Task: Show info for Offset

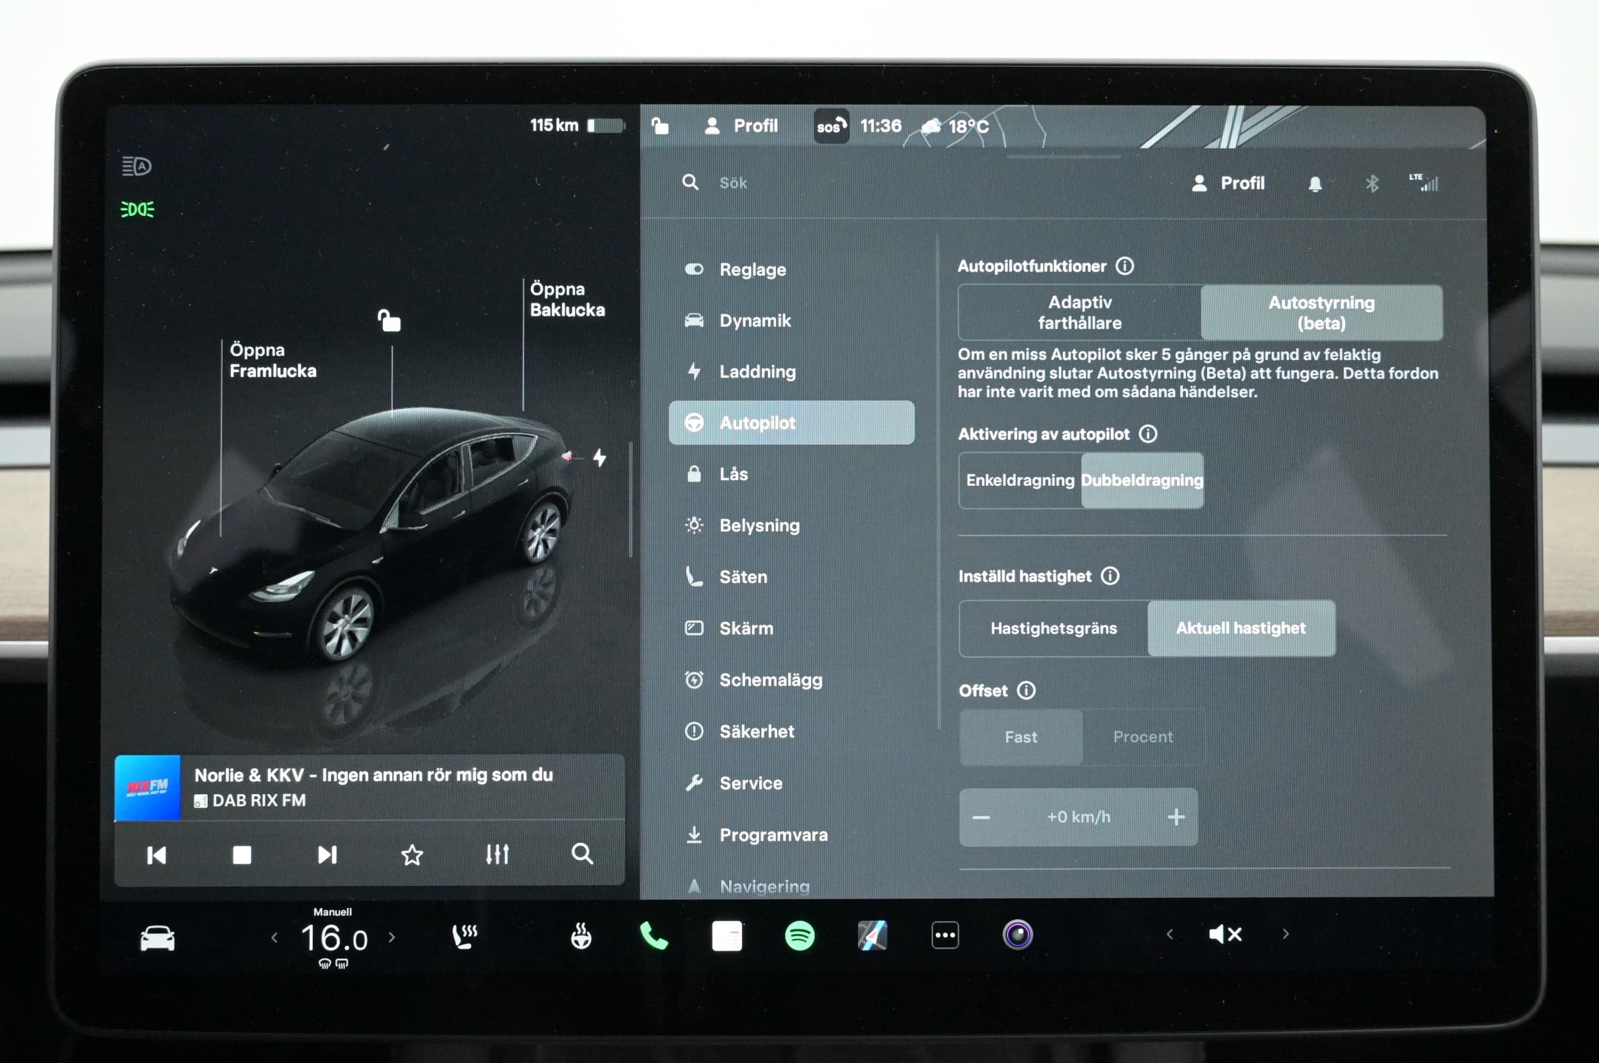Action: tap(1026, 690)
